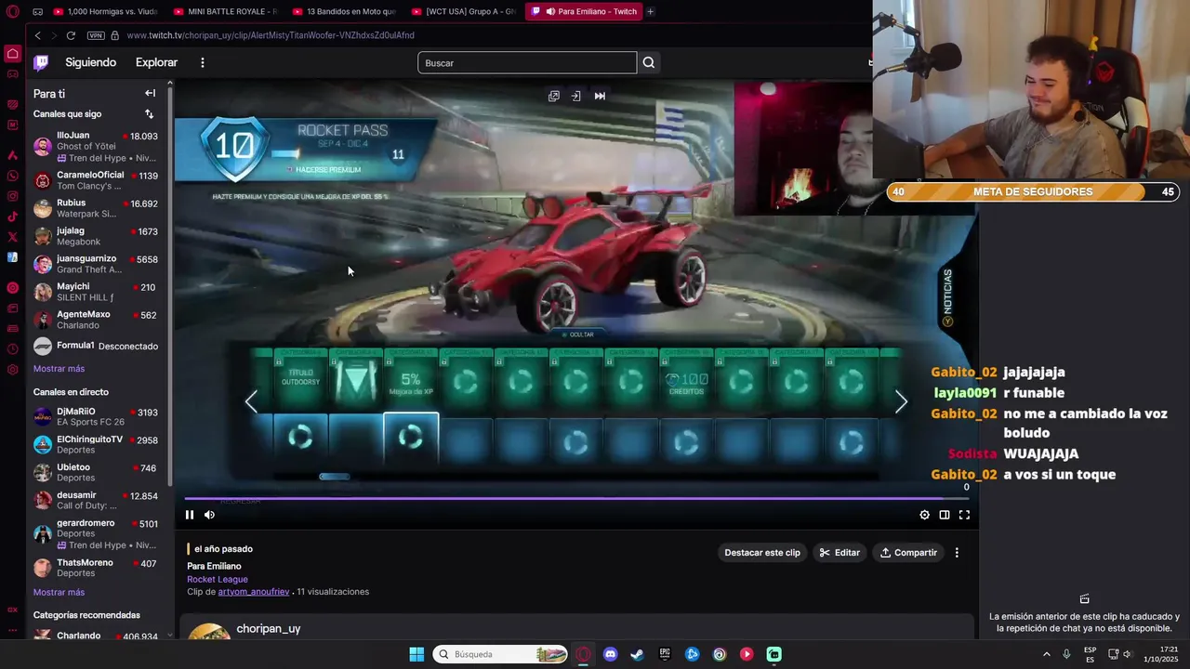
Task: Switch to the MINI BATTLE ROYALE tab
Action: pos(225,11)
